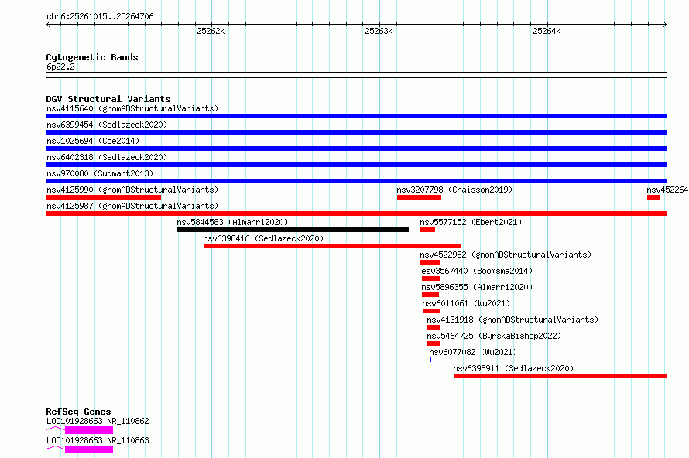The height and width of the screenshot is (458, 689).
Task: Click the DGV Structural Variants track title
Action: [x=108, y=99]
